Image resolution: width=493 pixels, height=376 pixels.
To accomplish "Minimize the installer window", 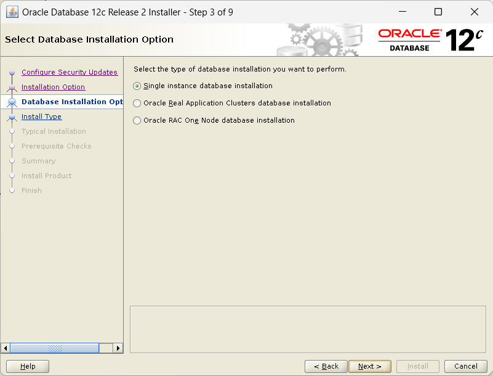I will click(403, 12).
